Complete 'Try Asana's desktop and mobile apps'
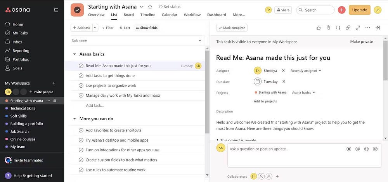388x182 pixels. [x=81, y=140]
